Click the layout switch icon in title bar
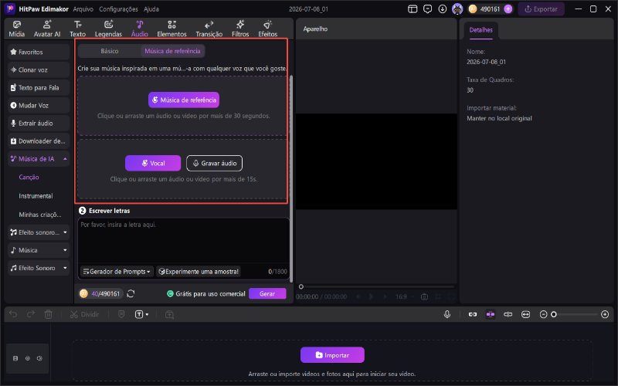 [413, 8]
